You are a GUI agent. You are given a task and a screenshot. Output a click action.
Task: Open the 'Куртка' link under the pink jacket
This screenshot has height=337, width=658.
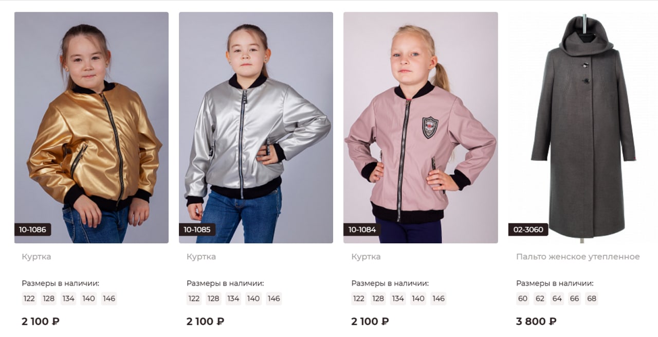point(366,257)
